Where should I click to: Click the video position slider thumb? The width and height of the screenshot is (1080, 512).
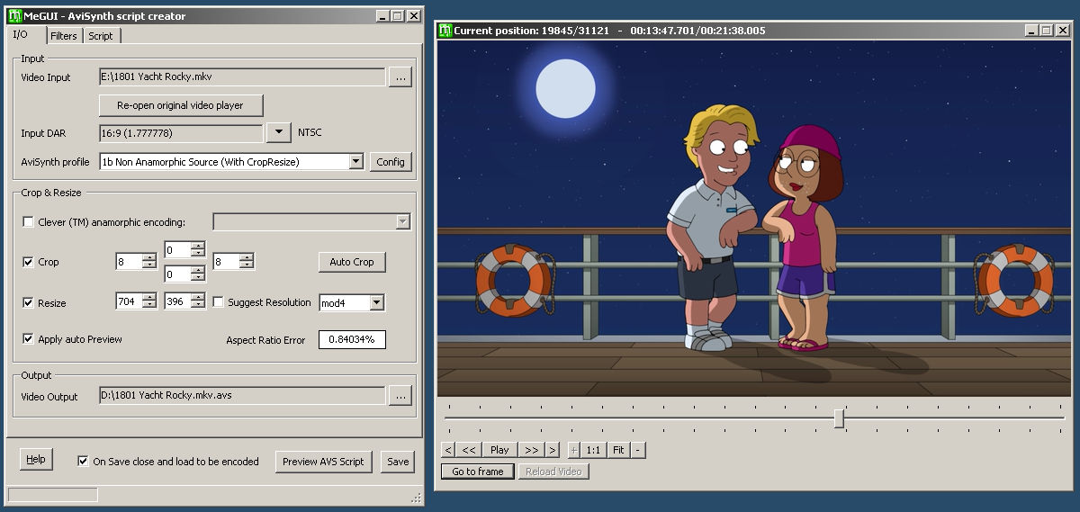839,418
